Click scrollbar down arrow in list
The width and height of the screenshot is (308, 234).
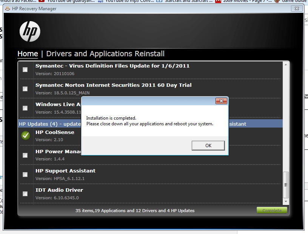[286, 202]
